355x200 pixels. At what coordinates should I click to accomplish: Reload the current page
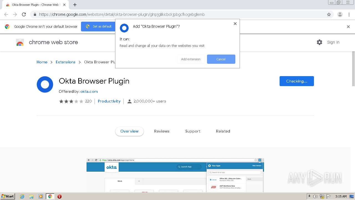pos(24,14)
